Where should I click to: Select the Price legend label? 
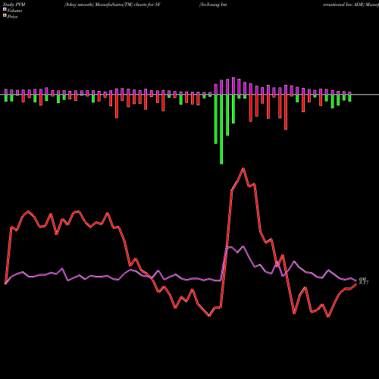click(x=12, y=17)
